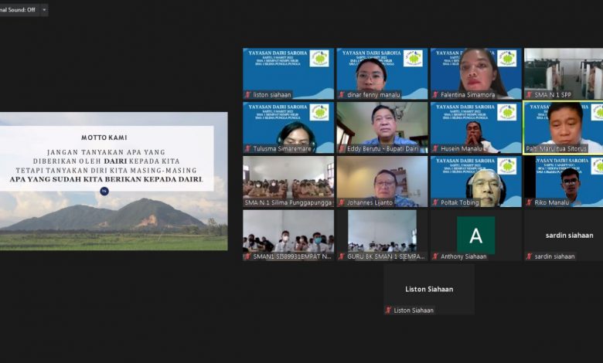
Task: Click Poltak Tobing's muted microphone icon
Action: 435,202
